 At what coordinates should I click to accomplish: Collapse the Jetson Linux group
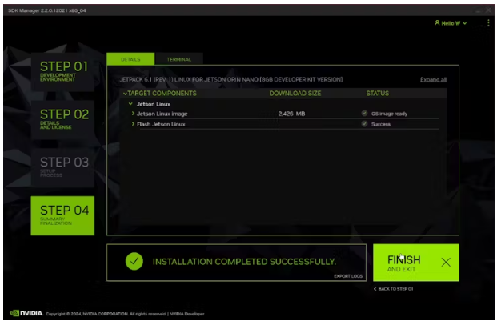pos(130,104)
